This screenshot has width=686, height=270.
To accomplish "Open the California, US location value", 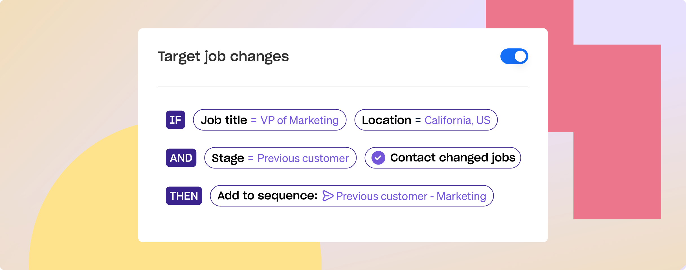I will coord(457,120).
